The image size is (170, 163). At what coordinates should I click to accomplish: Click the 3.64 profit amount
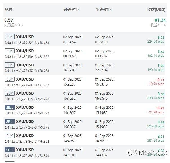click(x=161, y=51)
